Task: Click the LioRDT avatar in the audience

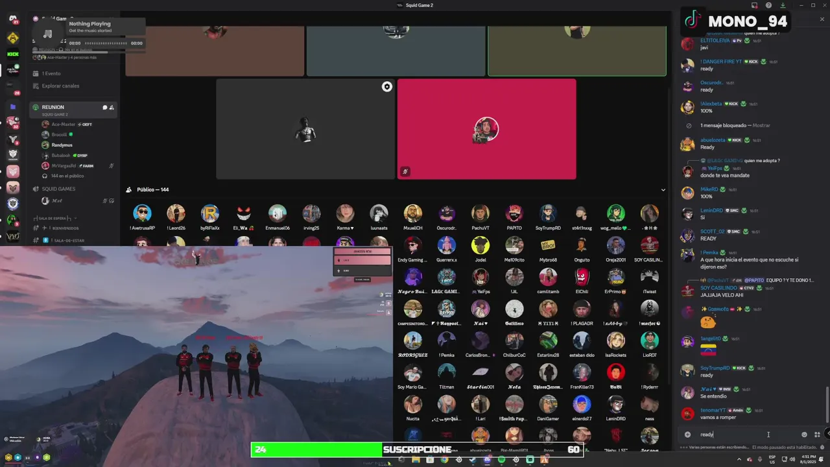Action: tap(649, 340)
